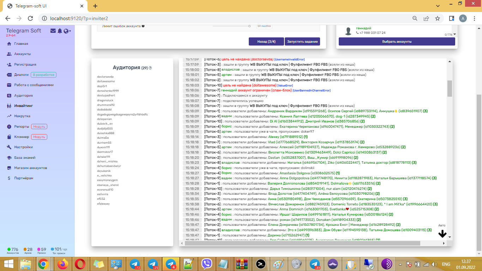Select doroshenko1999 in the audience list

(x=108, y=91)
